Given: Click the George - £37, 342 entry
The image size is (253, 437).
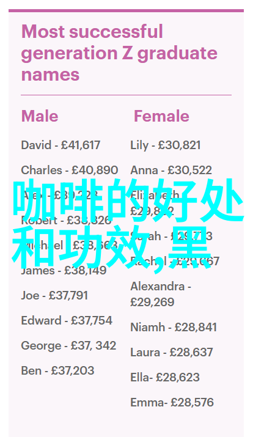Looking at the screenshot, I should point(68,345).
